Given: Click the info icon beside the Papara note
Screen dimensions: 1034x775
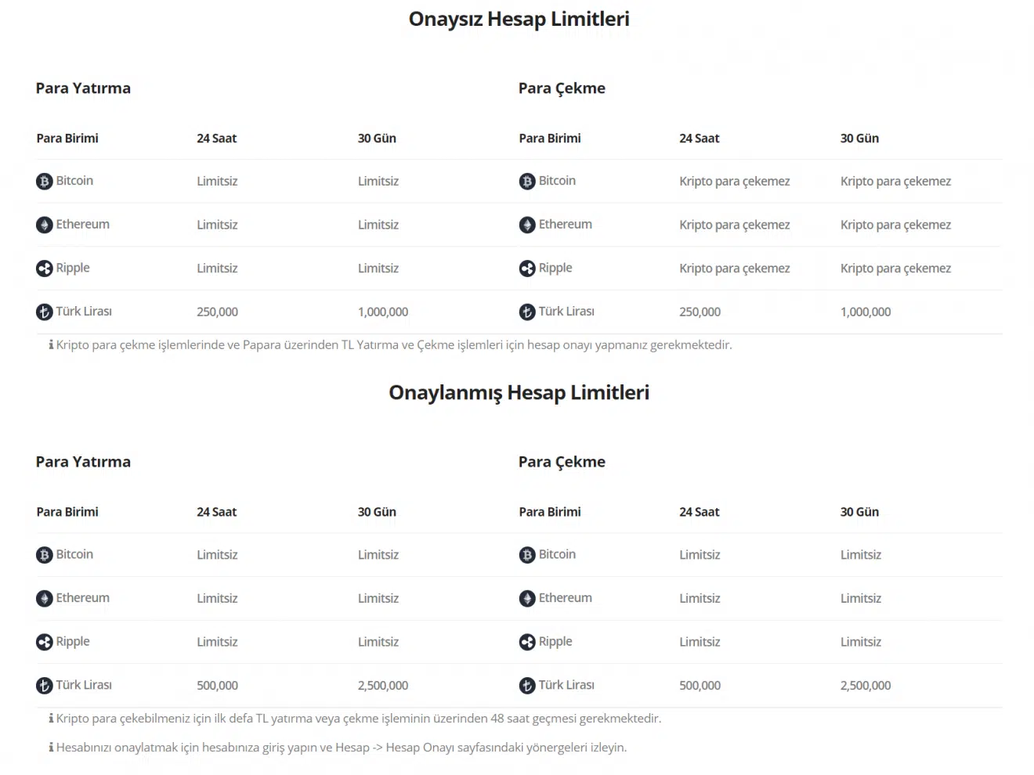Looking at the screenshot, I should (51, 344).
